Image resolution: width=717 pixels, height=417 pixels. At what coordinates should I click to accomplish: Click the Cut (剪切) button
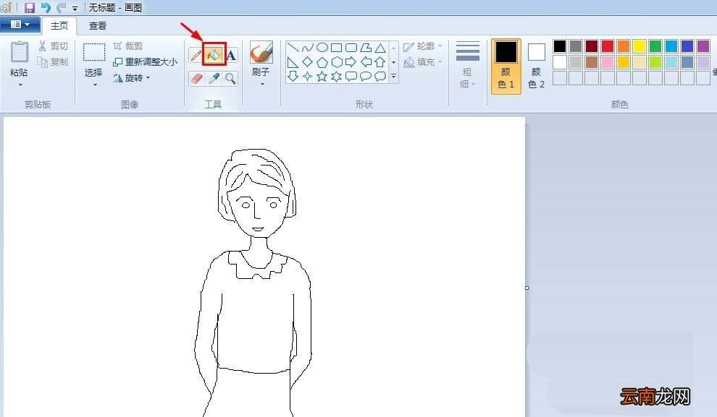[53, 46]
